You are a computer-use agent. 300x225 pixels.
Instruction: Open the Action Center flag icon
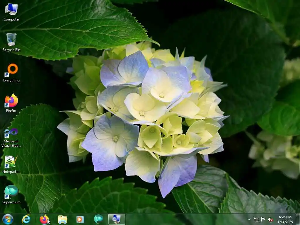[x=263, y=219]
